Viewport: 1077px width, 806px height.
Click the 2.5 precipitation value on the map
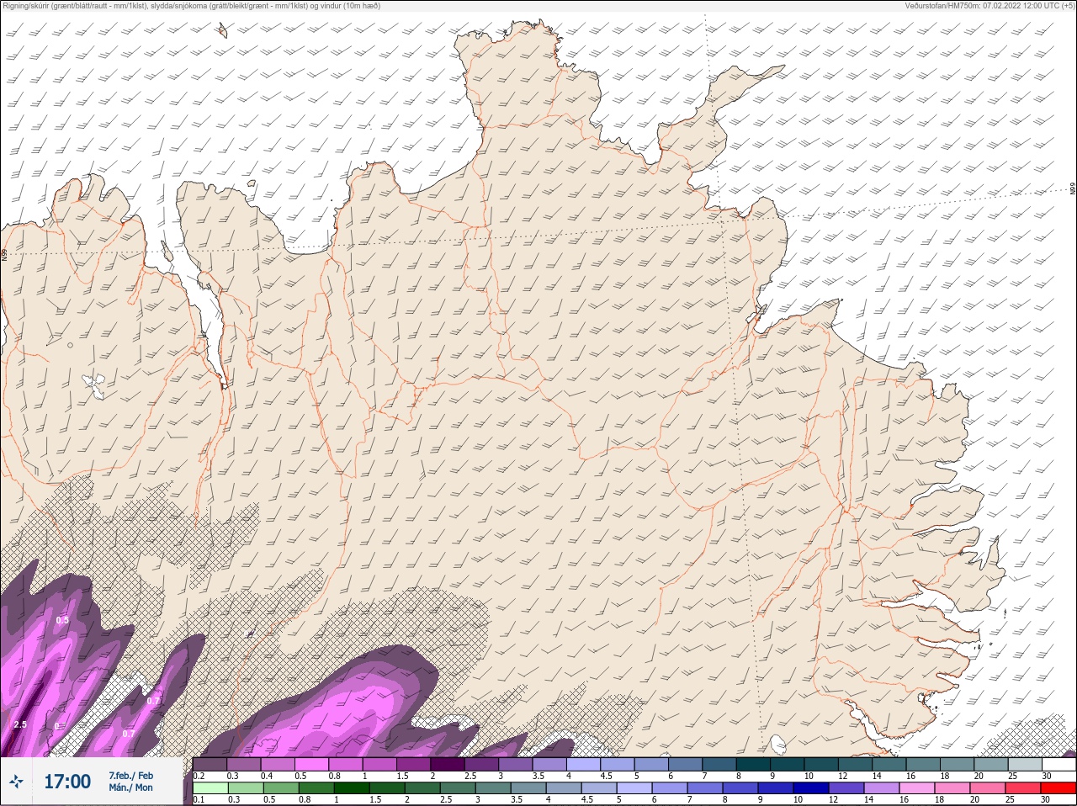point(21,724)
